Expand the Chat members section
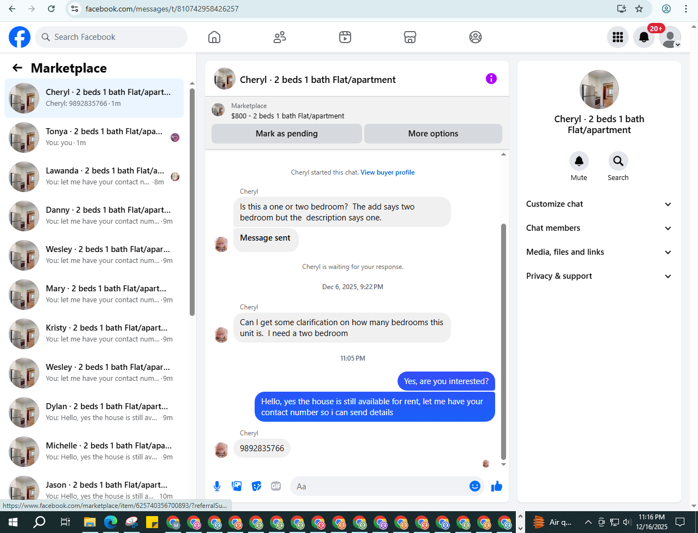 (599, 228)
